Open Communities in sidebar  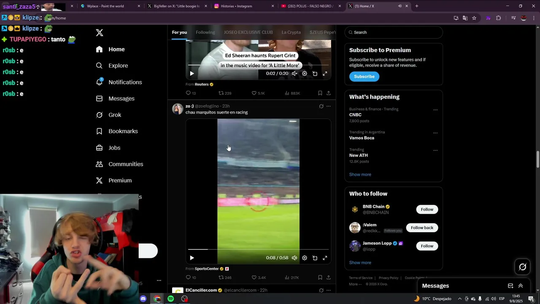click(119, 164)
